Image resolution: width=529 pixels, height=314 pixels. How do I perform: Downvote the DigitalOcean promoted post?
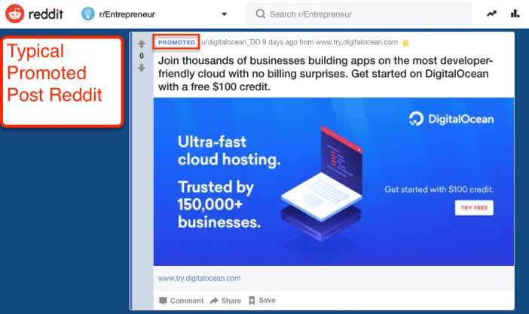pyautogui.click(x=142, y=68)
